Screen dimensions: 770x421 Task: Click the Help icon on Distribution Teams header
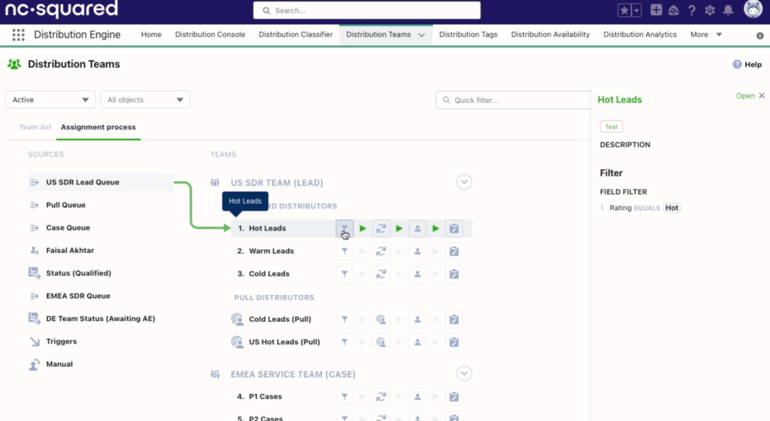click(x=737, y=65)
